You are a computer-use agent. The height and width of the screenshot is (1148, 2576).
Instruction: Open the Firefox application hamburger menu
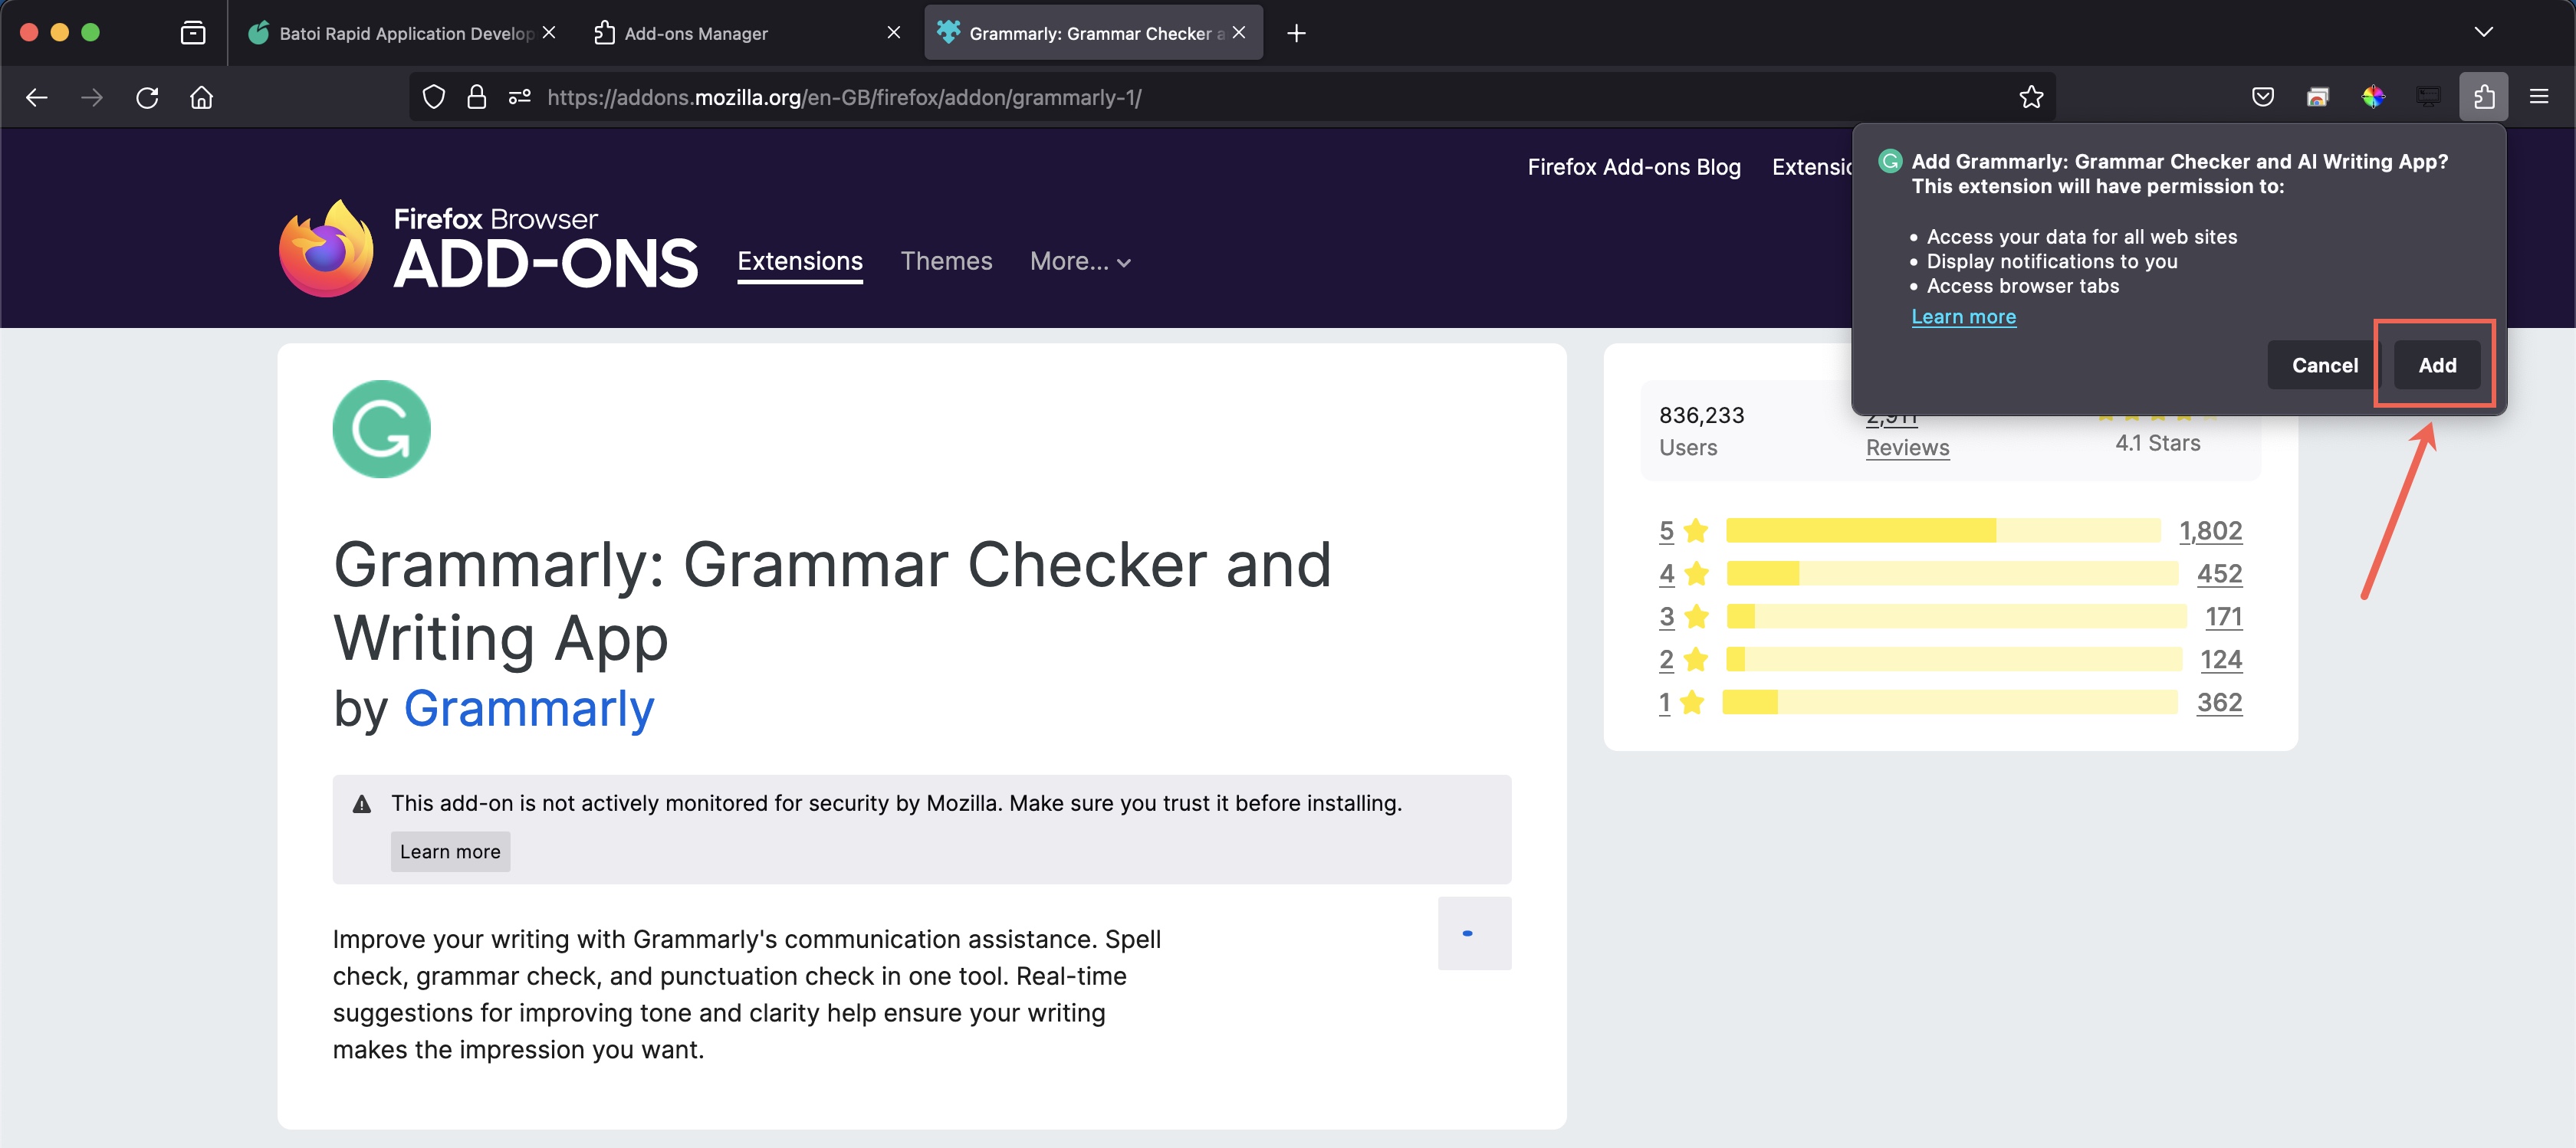tap(2539, 97)
